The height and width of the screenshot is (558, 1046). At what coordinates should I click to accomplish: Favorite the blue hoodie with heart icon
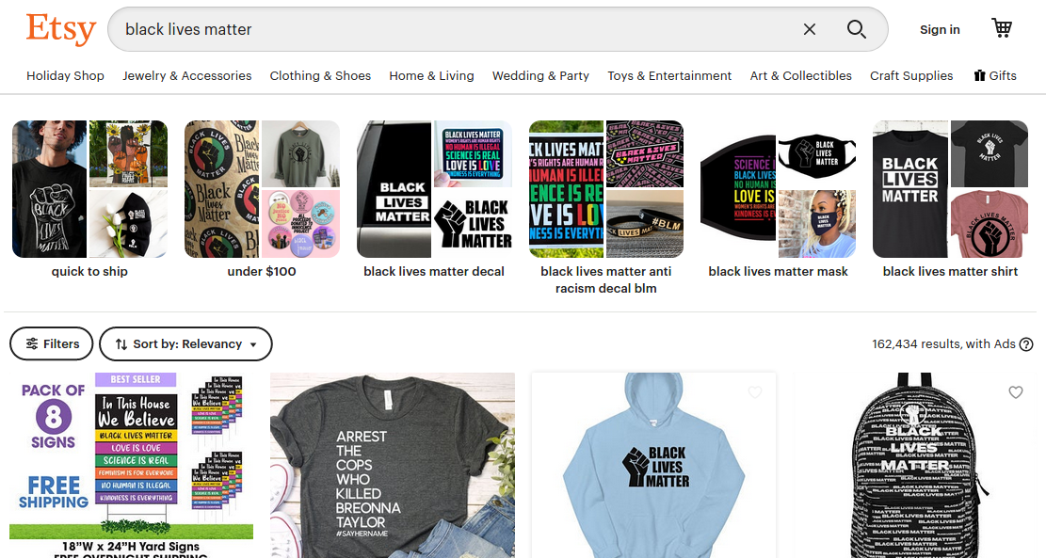[x=754, y=392]
